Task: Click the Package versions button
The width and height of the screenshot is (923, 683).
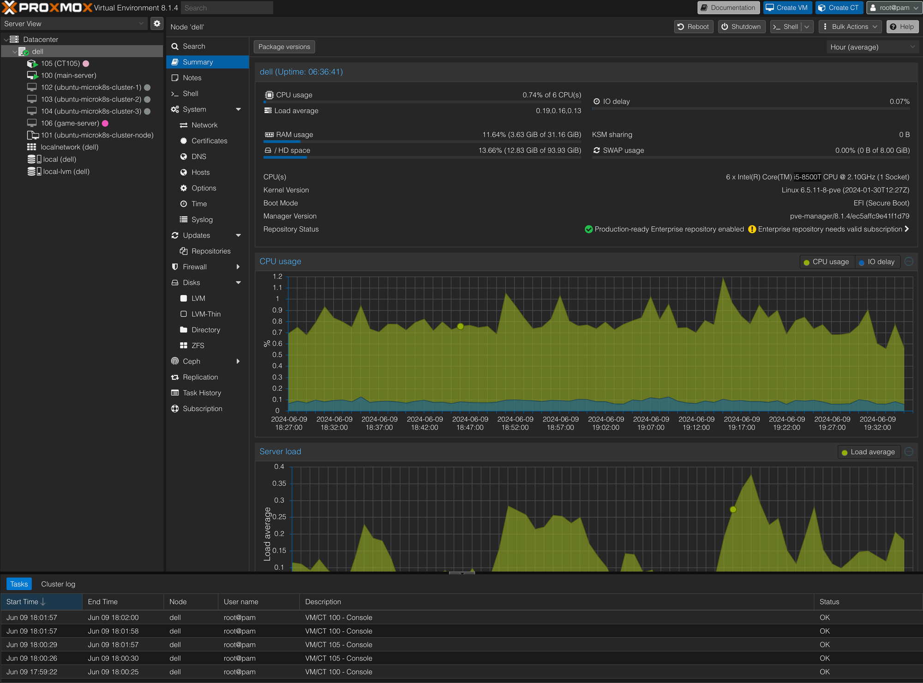Action: [284, 47]
